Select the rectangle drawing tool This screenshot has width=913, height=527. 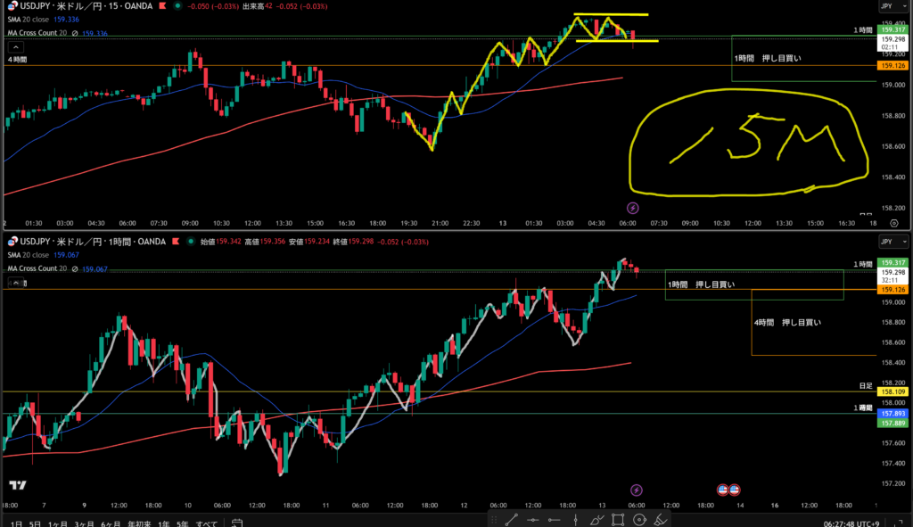(619, 519)
